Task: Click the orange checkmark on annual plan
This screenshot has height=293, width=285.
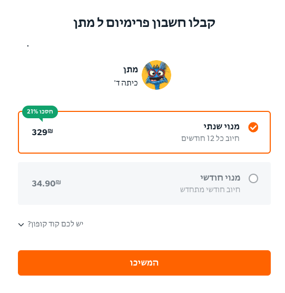Action: (253, 127)
